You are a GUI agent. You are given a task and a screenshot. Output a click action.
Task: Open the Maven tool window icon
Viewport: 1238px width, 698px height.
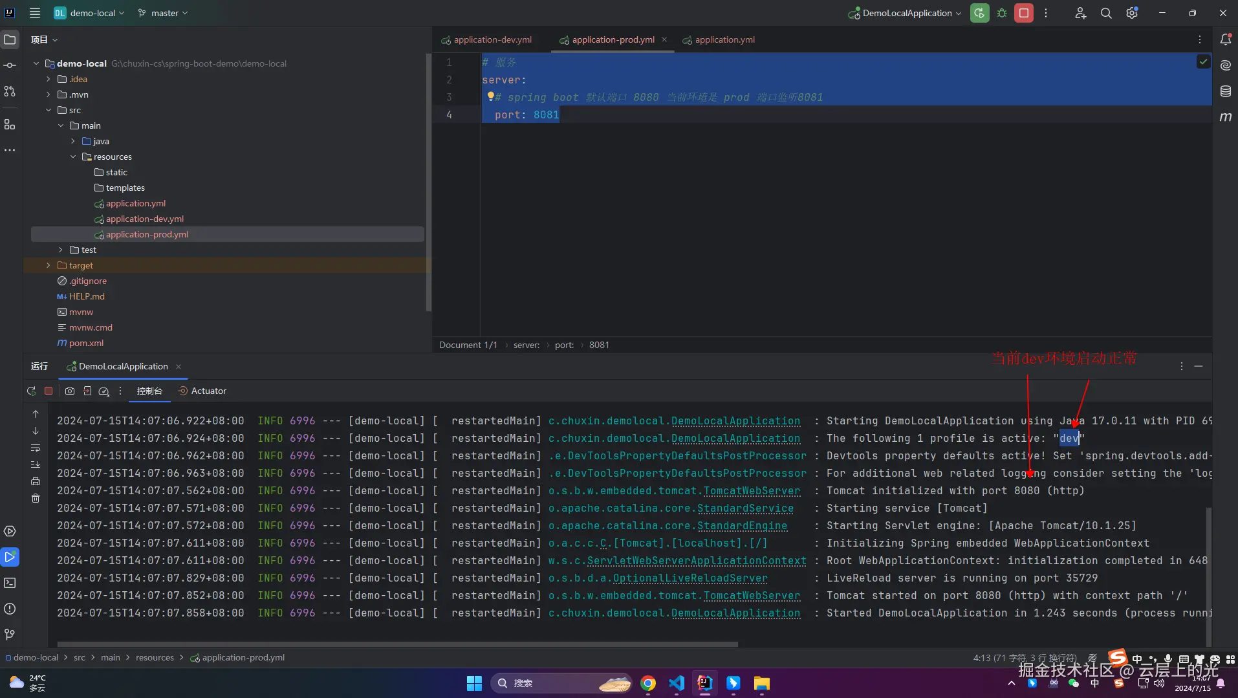1226,117
